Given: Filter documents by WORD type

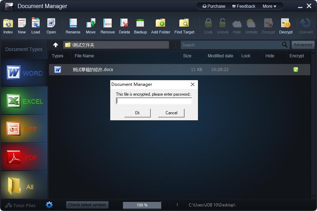Looking at the screenshot, I should tap(24, 73).
